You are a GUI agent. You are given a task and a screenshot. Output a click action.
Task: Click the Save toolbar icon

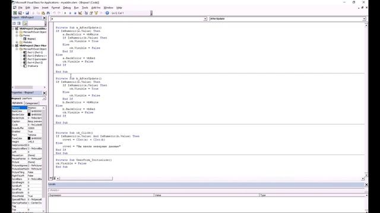pyautogui.click(x=27, y=13)
